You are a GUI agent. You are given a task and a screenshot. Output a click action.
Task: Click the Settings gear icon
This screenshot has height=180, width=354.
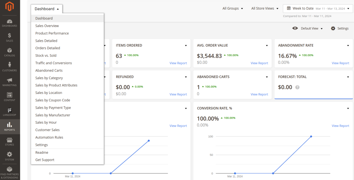333,28
